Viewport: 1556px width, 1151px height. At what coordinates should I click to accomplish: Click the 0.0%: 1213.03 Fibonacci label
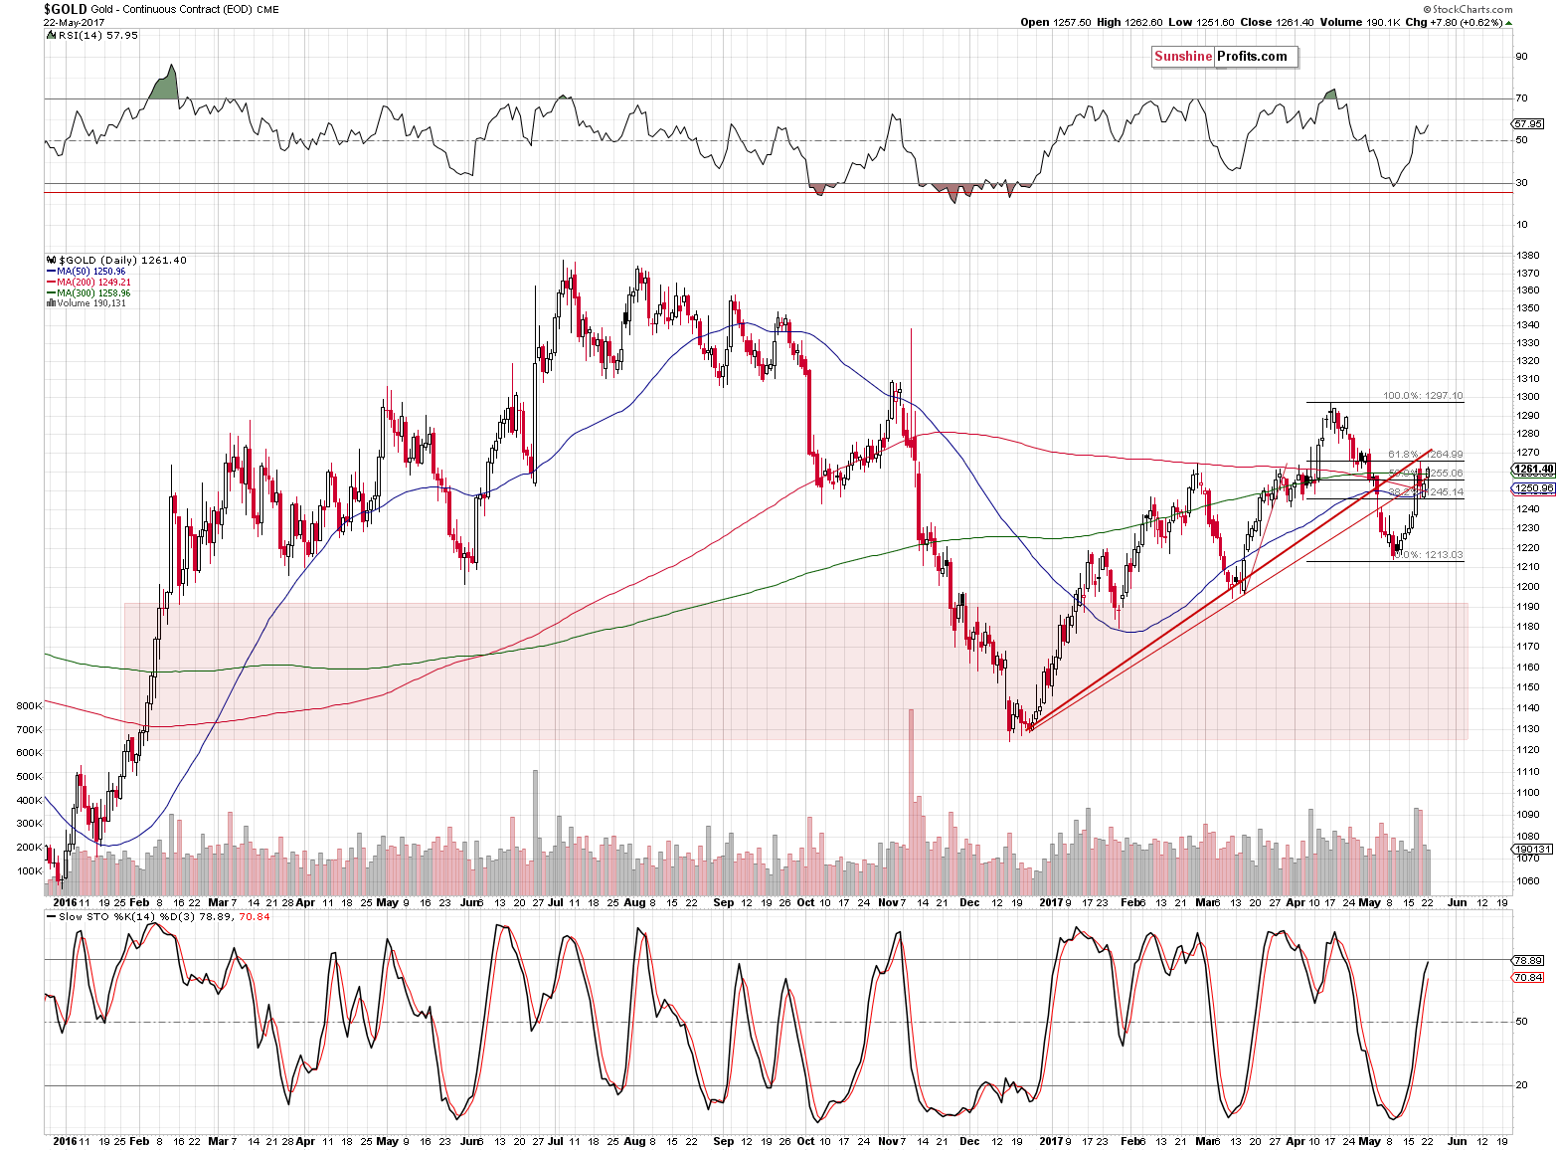[x=1428, y=555]
